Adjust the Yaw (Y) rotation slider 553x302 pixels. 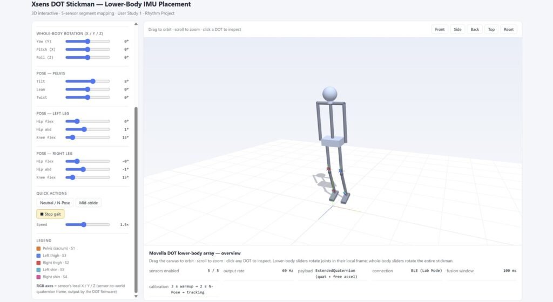coord(87,42)
